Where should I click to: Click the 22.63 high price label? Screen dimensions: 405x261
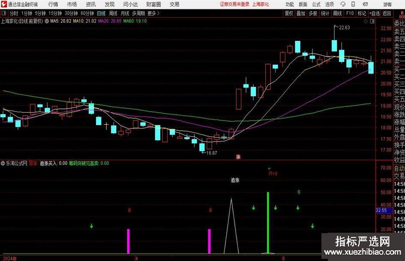344,28
